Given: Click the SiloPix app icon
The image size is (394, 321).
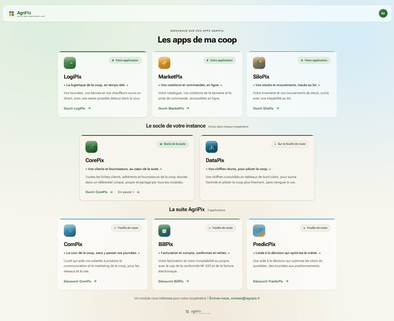Looking at the screenshot, I should 259,63.
